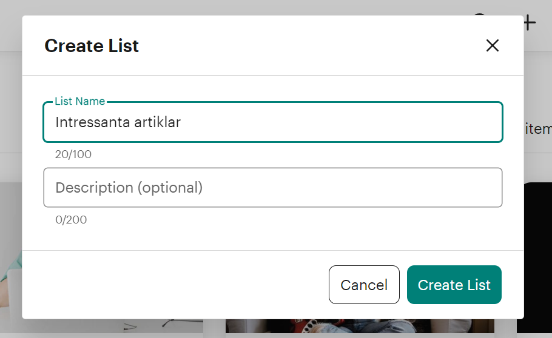
Task: Focus the List Name input field
Action: pyautogui.click(x=273, y=122)
